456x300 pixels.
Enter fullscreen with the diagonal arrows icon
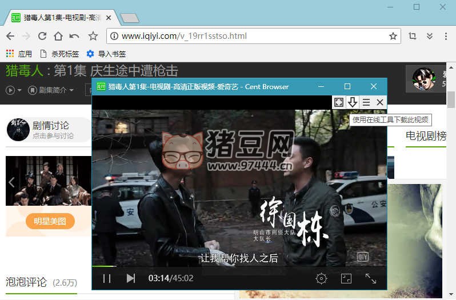click(371, 278)
